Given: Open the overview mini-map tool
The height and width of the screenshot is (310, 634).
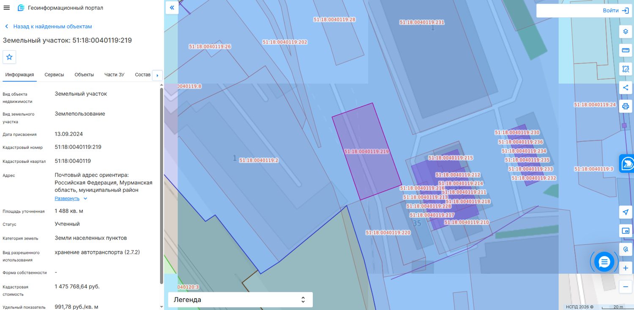Looking at the screenshot, I should [626, 231].
